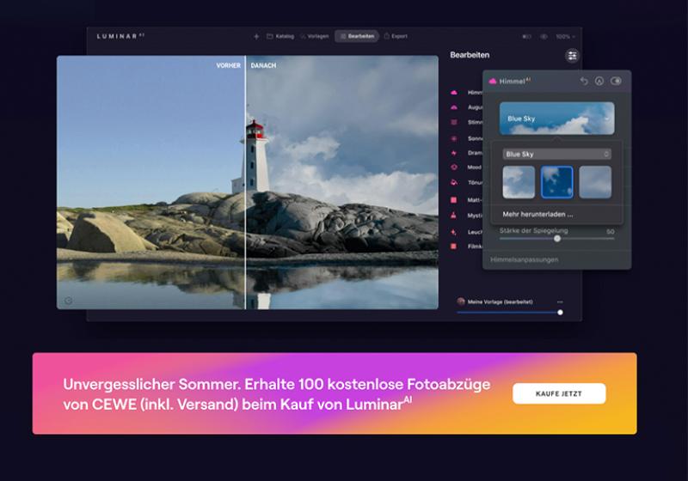Screen dimensions: 688x481
Task: Click the Mood icon in the tool list
Action: coord(454,167)
